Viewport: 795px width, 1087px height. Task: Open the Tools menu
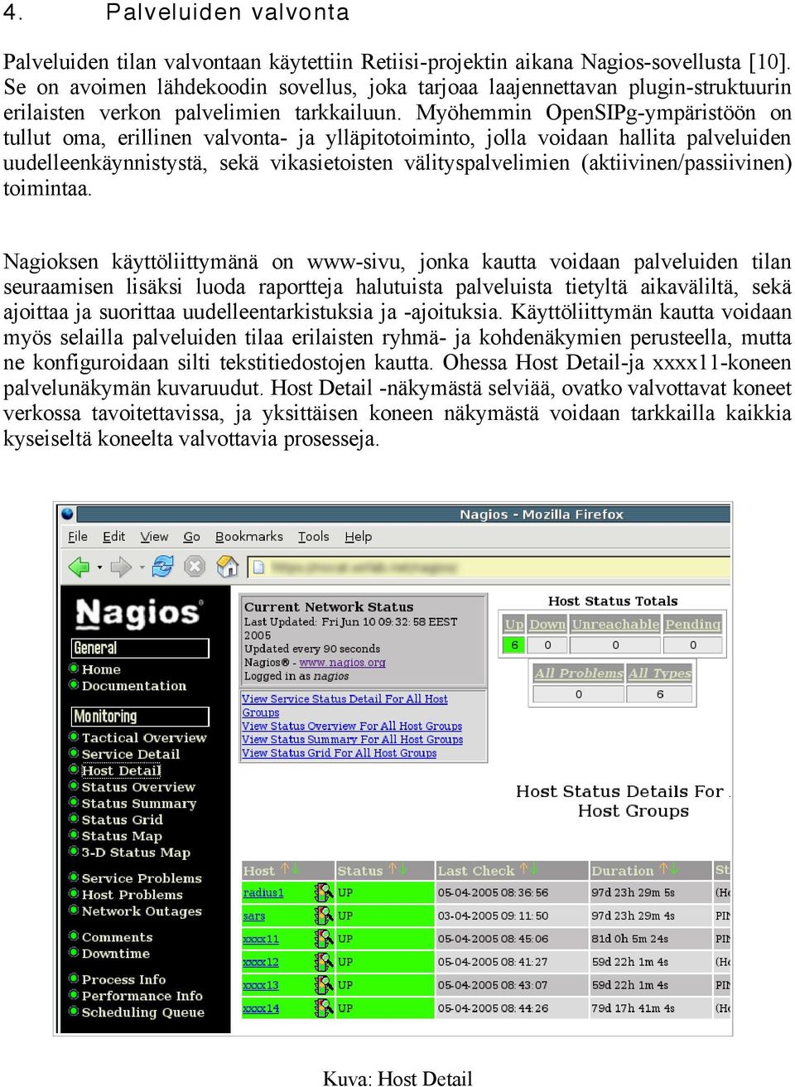pyautogui.click(x=314, y=537)
